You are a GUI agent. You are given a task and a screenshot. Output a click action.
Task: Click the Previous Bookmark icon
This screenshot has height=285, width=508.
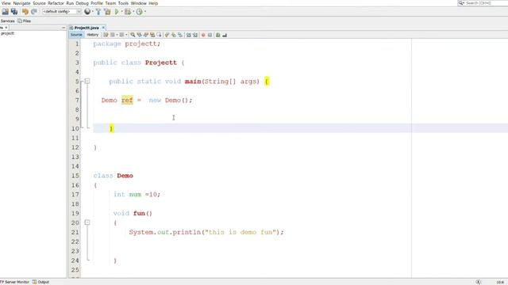[x=167, y=35]
